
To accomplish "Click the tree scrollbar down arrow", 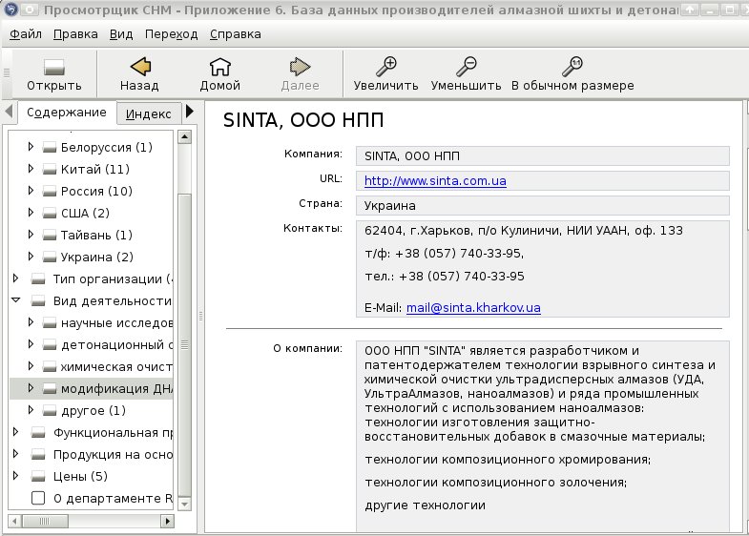I will [x=184, y=504].
